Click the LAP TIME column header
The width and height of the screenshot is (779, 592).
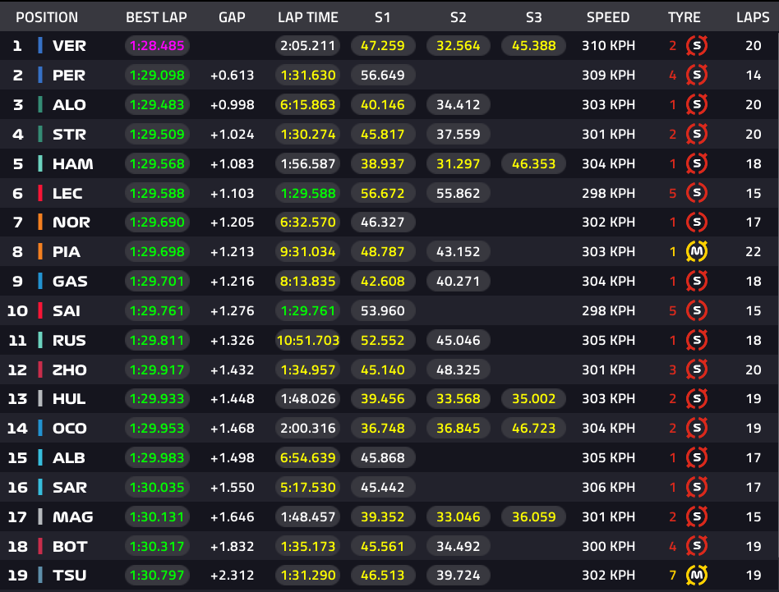tap(307, 17)
